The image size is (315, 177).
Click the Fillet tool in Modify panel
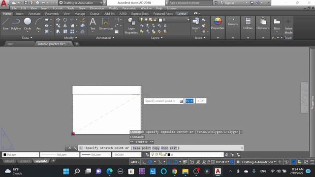[72, 26]
